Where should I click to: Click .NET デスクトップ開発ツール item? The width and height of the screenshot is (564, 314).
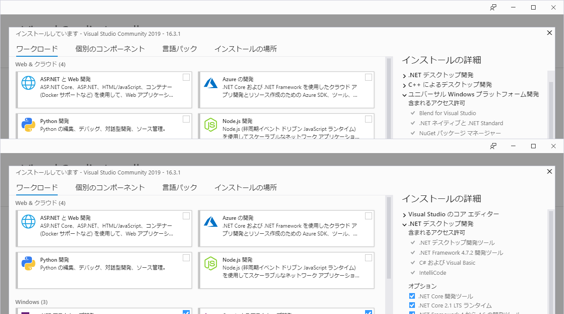tap(457, 243)
